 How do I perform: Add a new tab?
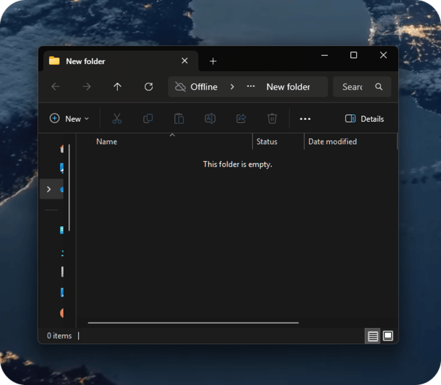pos(213,61)
